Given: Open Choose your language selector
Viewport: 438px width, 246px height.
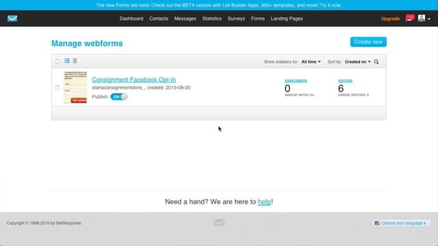Looking at the screenshot, I should coord(400,223).
